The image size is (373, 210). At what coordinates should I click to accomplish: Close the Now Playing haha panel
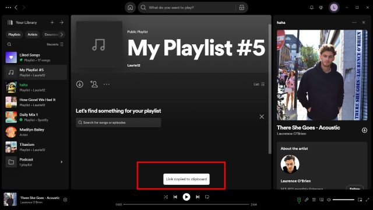pyautogui.click(x=364, y=22)
